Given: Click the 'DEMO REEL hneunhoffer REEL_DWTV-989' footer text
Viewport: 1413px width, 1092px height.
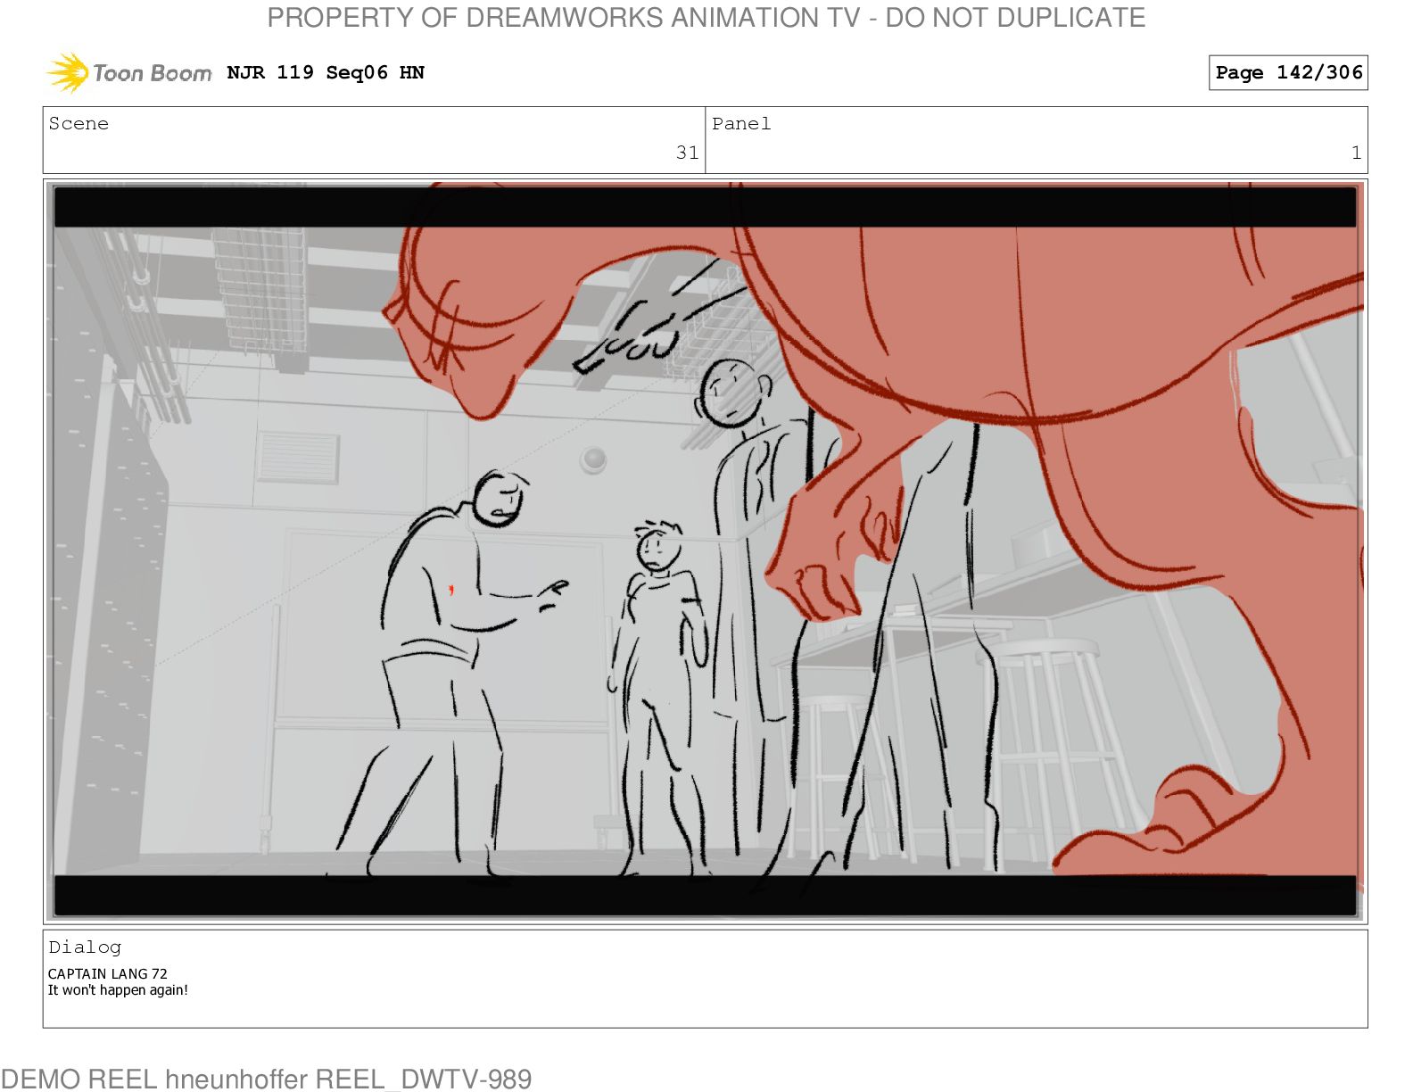Looking at the screenshot, I should coord(266,1079).
